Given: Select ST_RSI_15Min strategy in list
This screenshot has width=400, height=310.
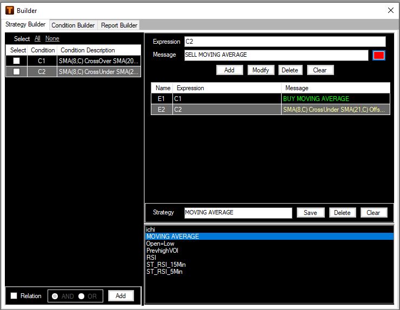Looking at the screenshot, I should (x=269, y=265).
